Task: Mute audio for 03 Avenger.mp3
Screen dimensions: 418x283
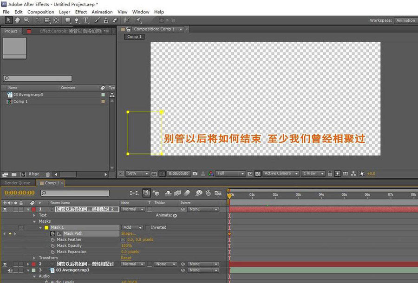Action: pos(10,270)
